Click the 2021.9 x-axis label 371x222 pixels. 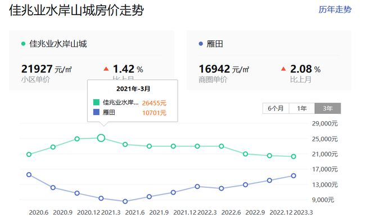point(159,212)
